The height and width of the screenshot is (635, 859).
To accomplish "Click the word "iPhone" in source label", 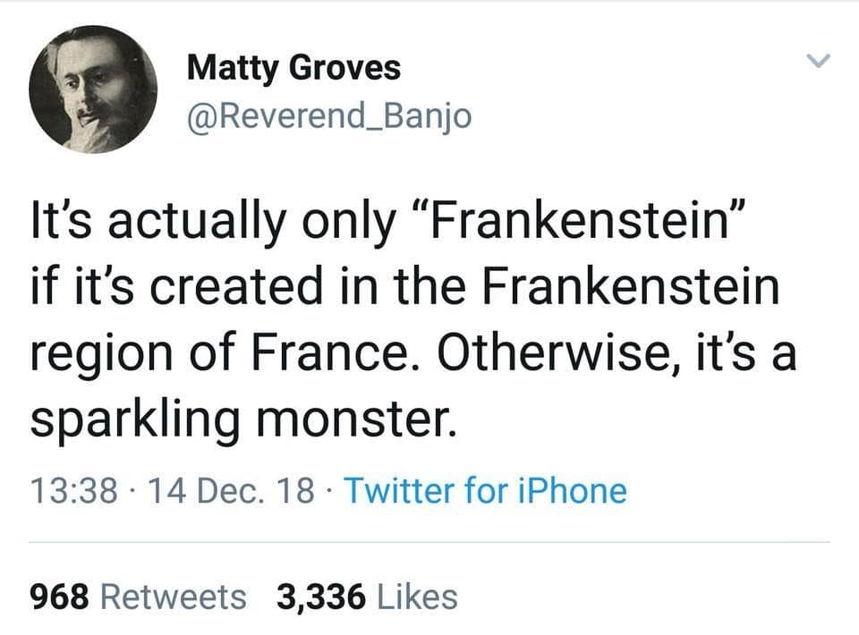I will point(576,491).
